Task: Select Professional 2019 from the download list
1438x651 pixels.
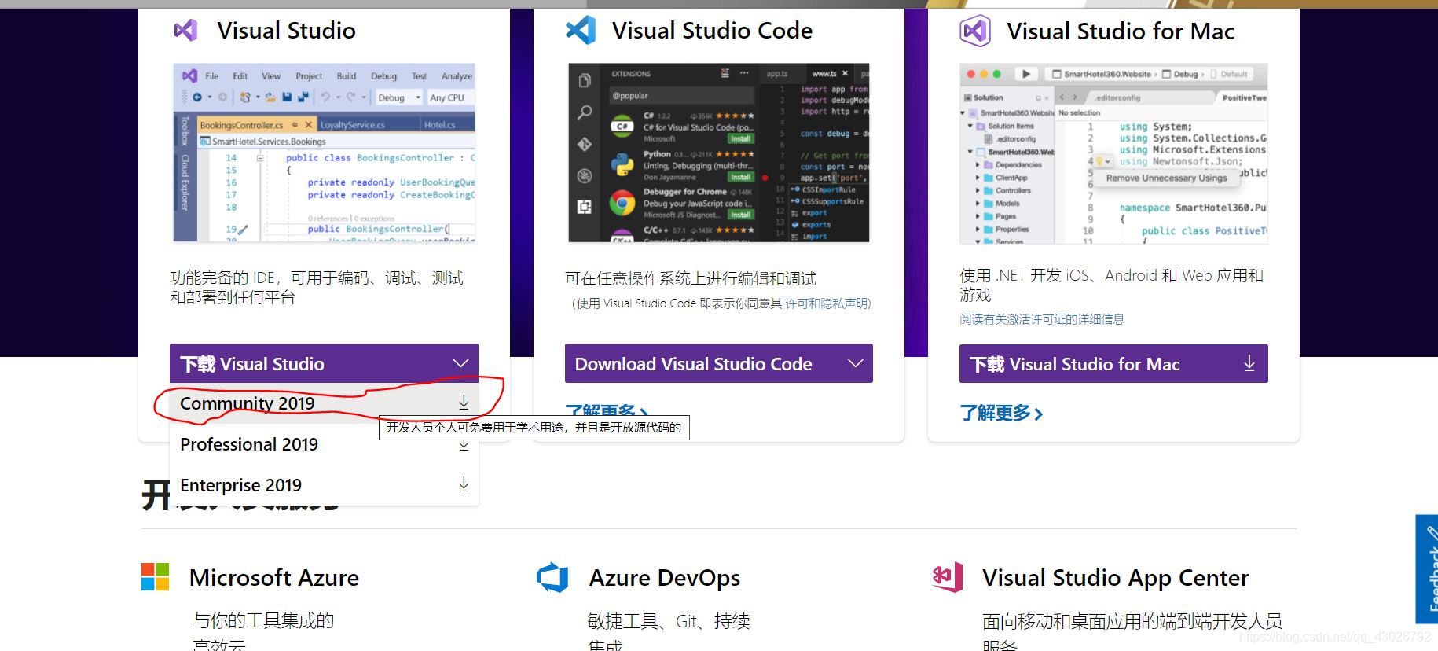Action: (324, 444)
